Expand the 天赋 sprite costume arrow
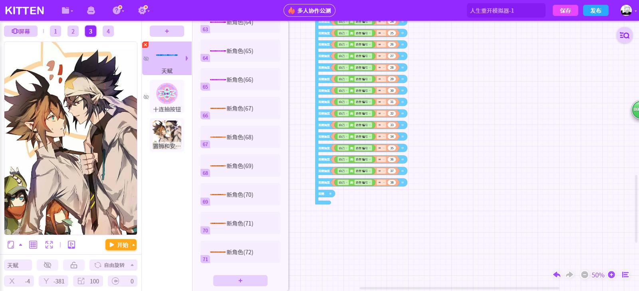The height and width of the screenshot is (291, 639). pos(187,58)
